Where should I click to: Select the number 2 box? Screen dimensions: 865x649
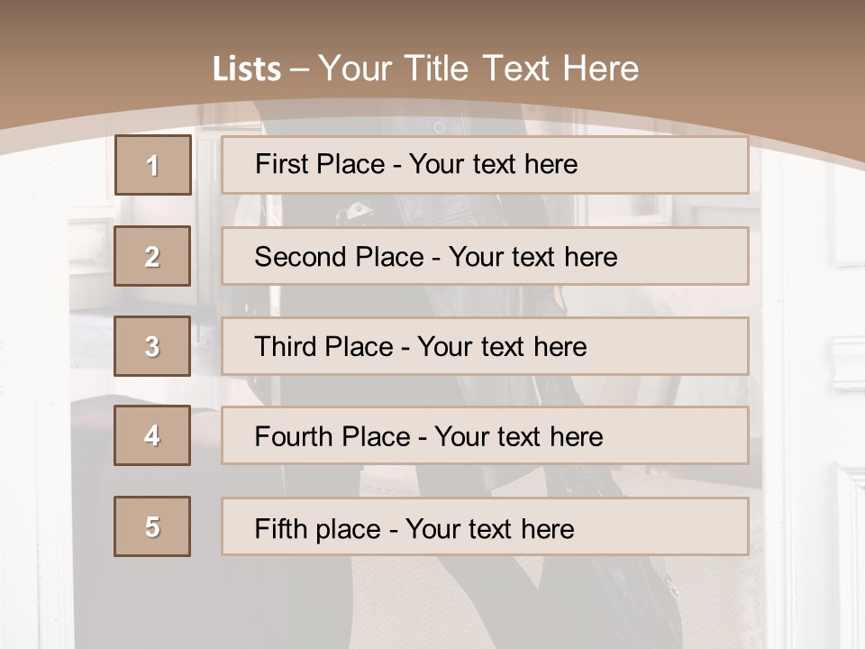click(152, 257)
